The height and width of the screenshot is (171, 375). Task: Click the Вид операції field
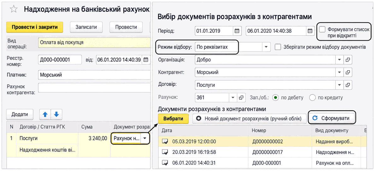click(94, 43)
